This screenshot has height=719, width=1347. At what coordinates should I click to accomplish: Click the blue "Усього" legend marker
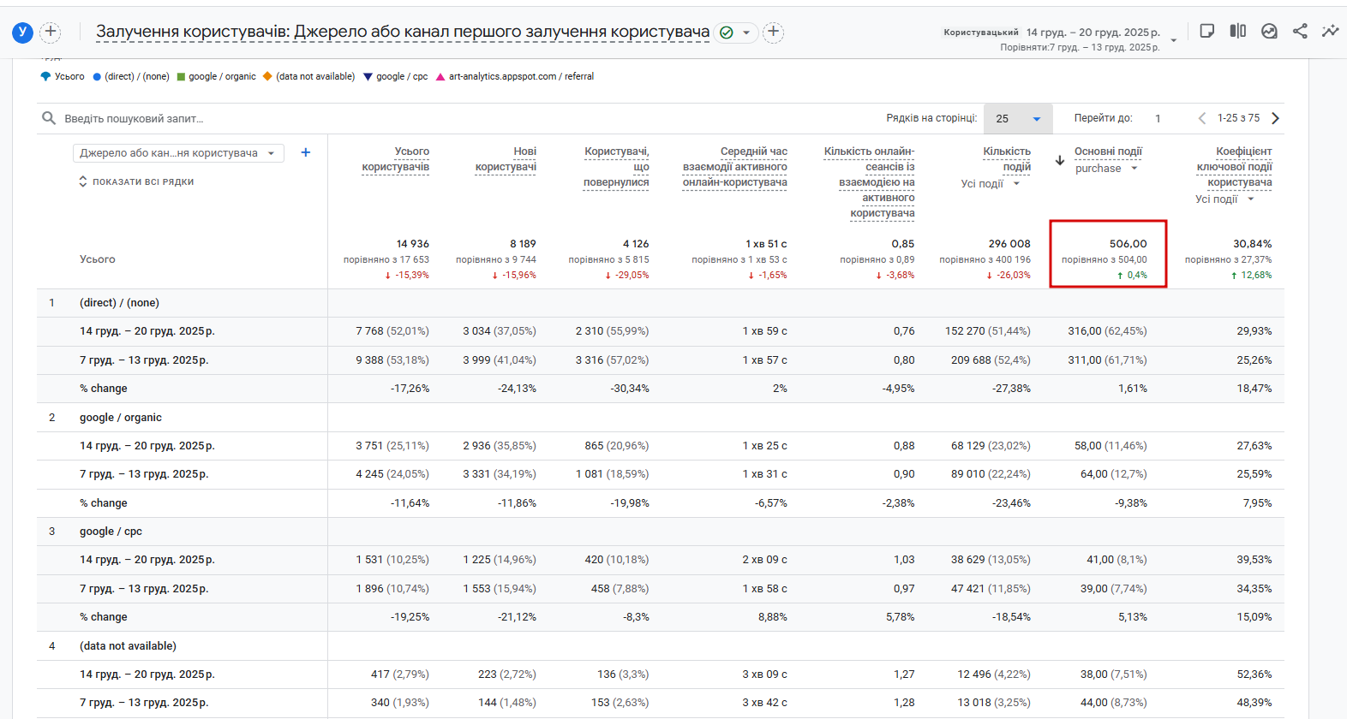coord(45,76)
